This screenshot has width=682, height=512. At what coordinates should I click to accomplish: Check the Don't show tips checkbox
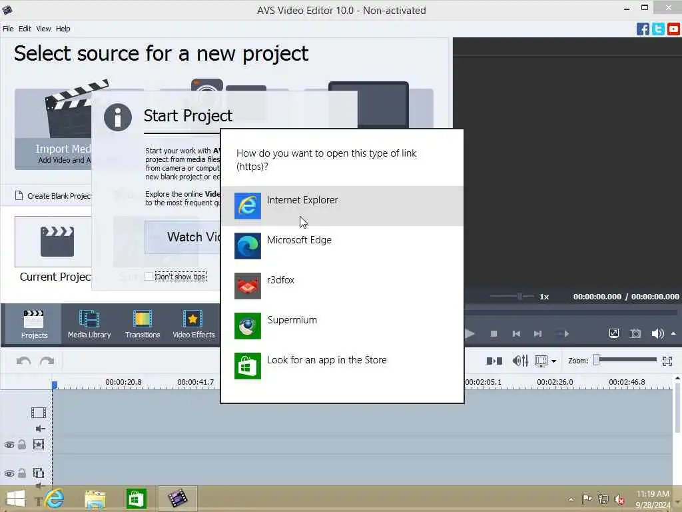[x=149, y=277]
